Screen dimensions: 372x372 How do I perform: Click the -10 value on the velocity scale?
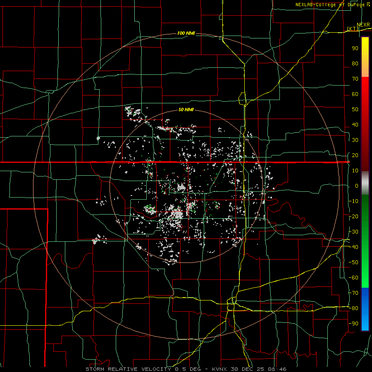point(353,201)
